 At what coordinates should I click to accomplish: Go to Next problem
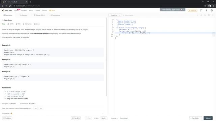(104, 118)
